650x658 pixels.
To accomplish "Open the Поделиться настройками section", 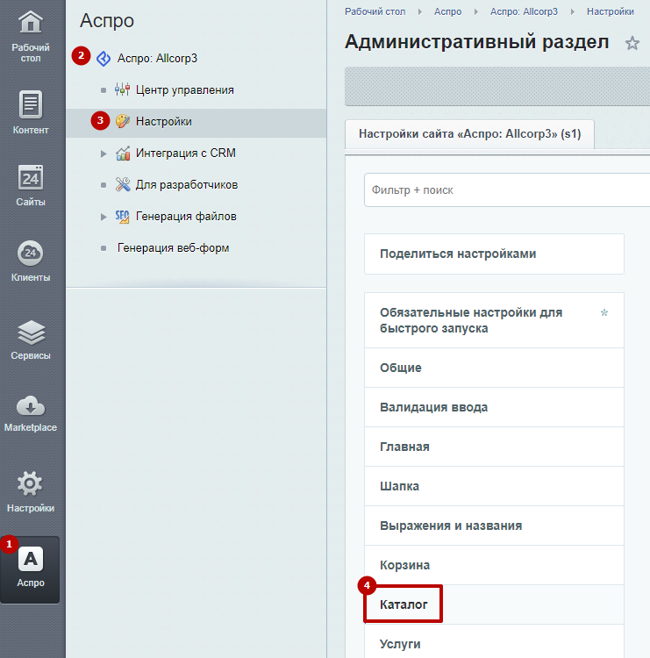I will pyautogui.click(x=494, y=254).
